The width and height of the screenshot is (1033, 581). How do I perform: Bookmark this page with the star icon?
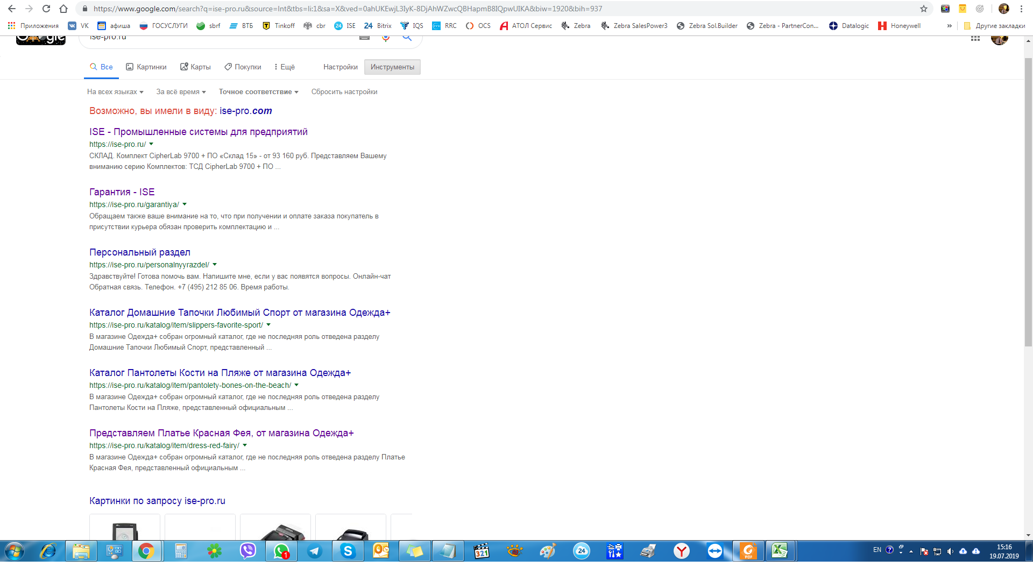(x=924, y=9)
